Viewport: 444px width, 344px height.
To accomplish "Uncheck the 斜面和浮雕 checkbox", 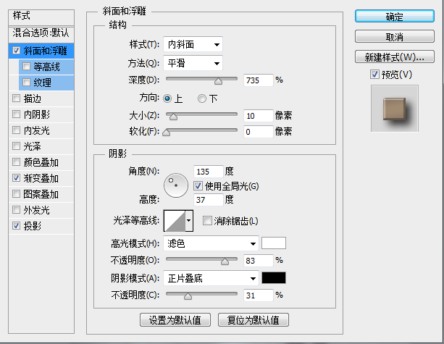I will 16,51.
